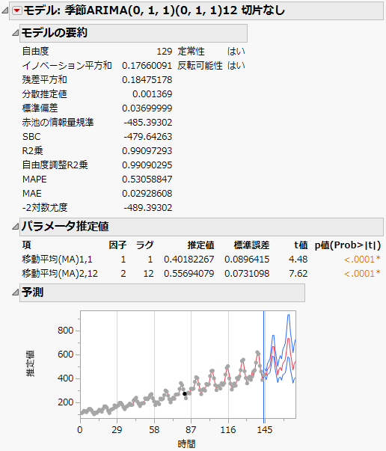The image size is (386, 451).
Task: Click the 因子 column header
Action: (117, 245)
